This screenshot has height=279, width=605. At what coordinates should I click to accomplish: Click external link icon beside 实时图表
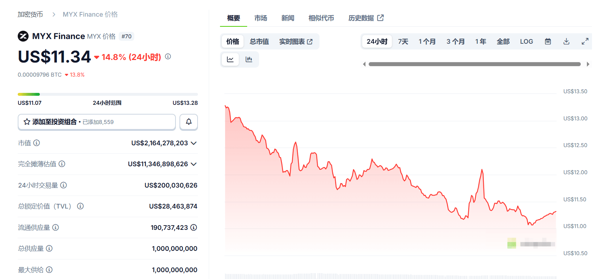pyautogui.click(x=310, y=42)
